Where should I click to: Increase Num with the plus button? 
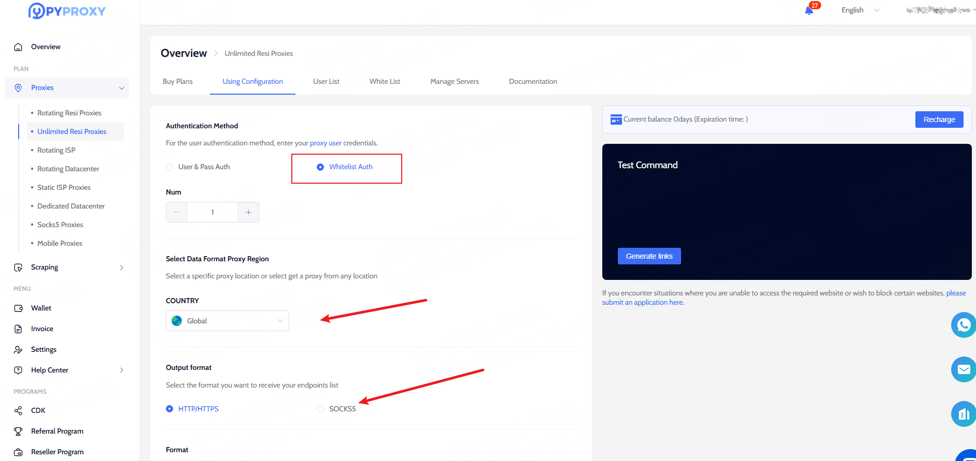point(248,212)
